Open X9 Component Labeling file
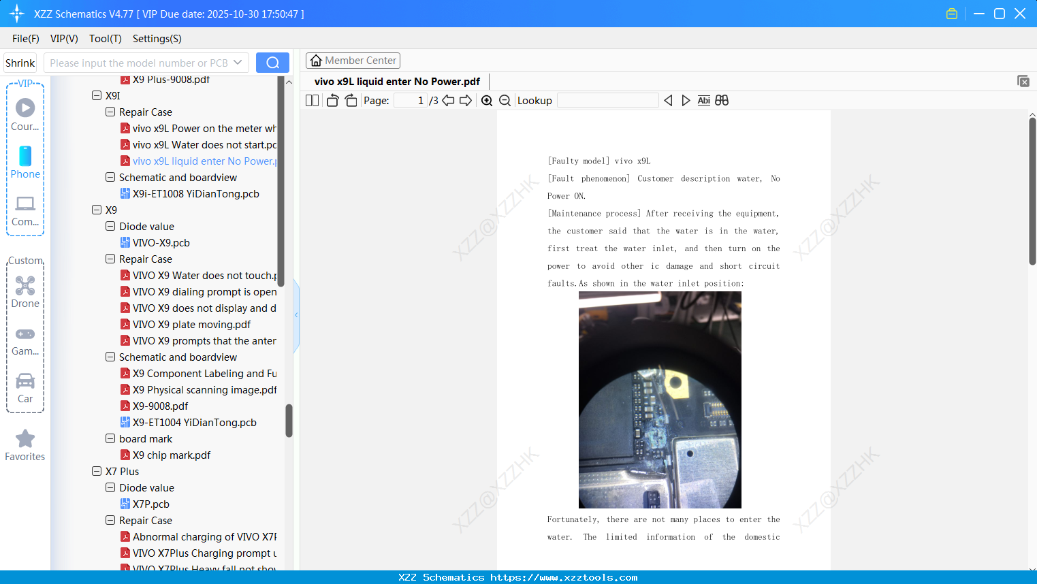The height and width of the screenshot is (584, 1037). tap(199, 373)
